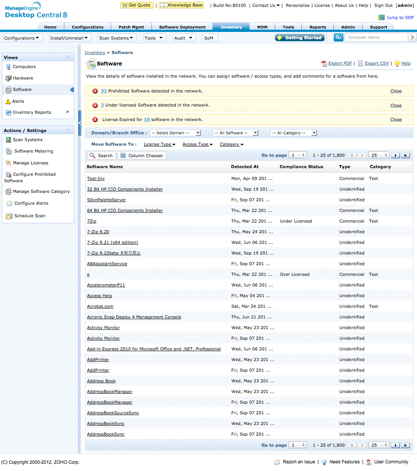The height and width of the screenshot is (471, 417).
Task: Hide the left sidebar with splitter arrow
Action: click(x=80, y=123)
